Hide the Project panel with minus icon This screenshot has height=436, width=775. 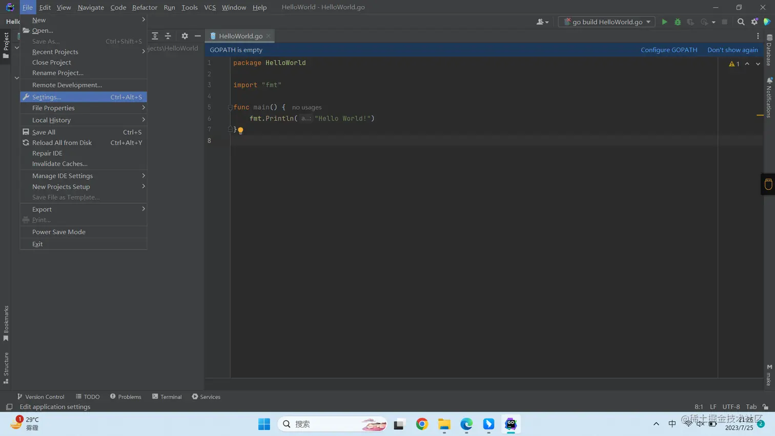(198, 36)
